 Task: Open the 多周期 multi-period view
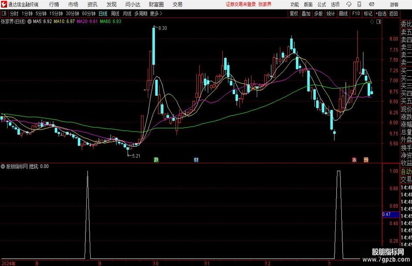pos(141,14)
